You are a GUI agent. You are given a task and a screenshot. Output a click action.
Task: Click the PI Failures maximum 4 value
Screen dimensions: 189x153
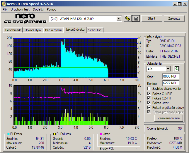pos(90,143)
